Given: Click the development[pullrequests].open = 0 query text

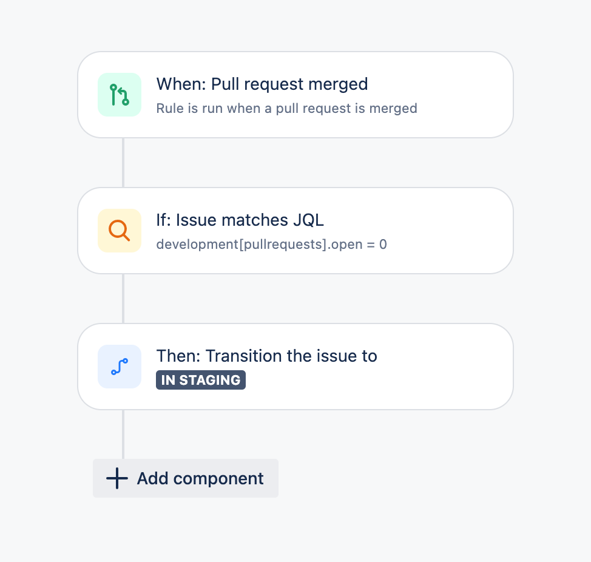Looking at the screenshot, I should (271, 245).
